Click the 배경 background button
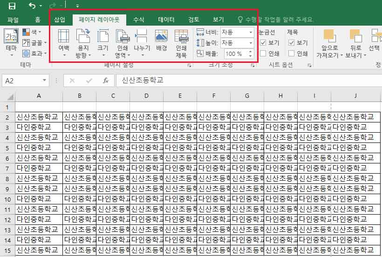382x257 pixels. click(x=161, y=41)
